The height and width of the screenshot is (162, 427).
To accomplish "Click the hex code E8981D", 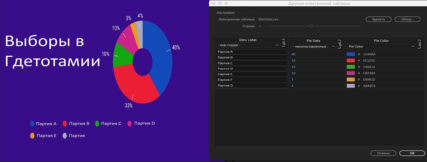I will (x=369, y=79).
